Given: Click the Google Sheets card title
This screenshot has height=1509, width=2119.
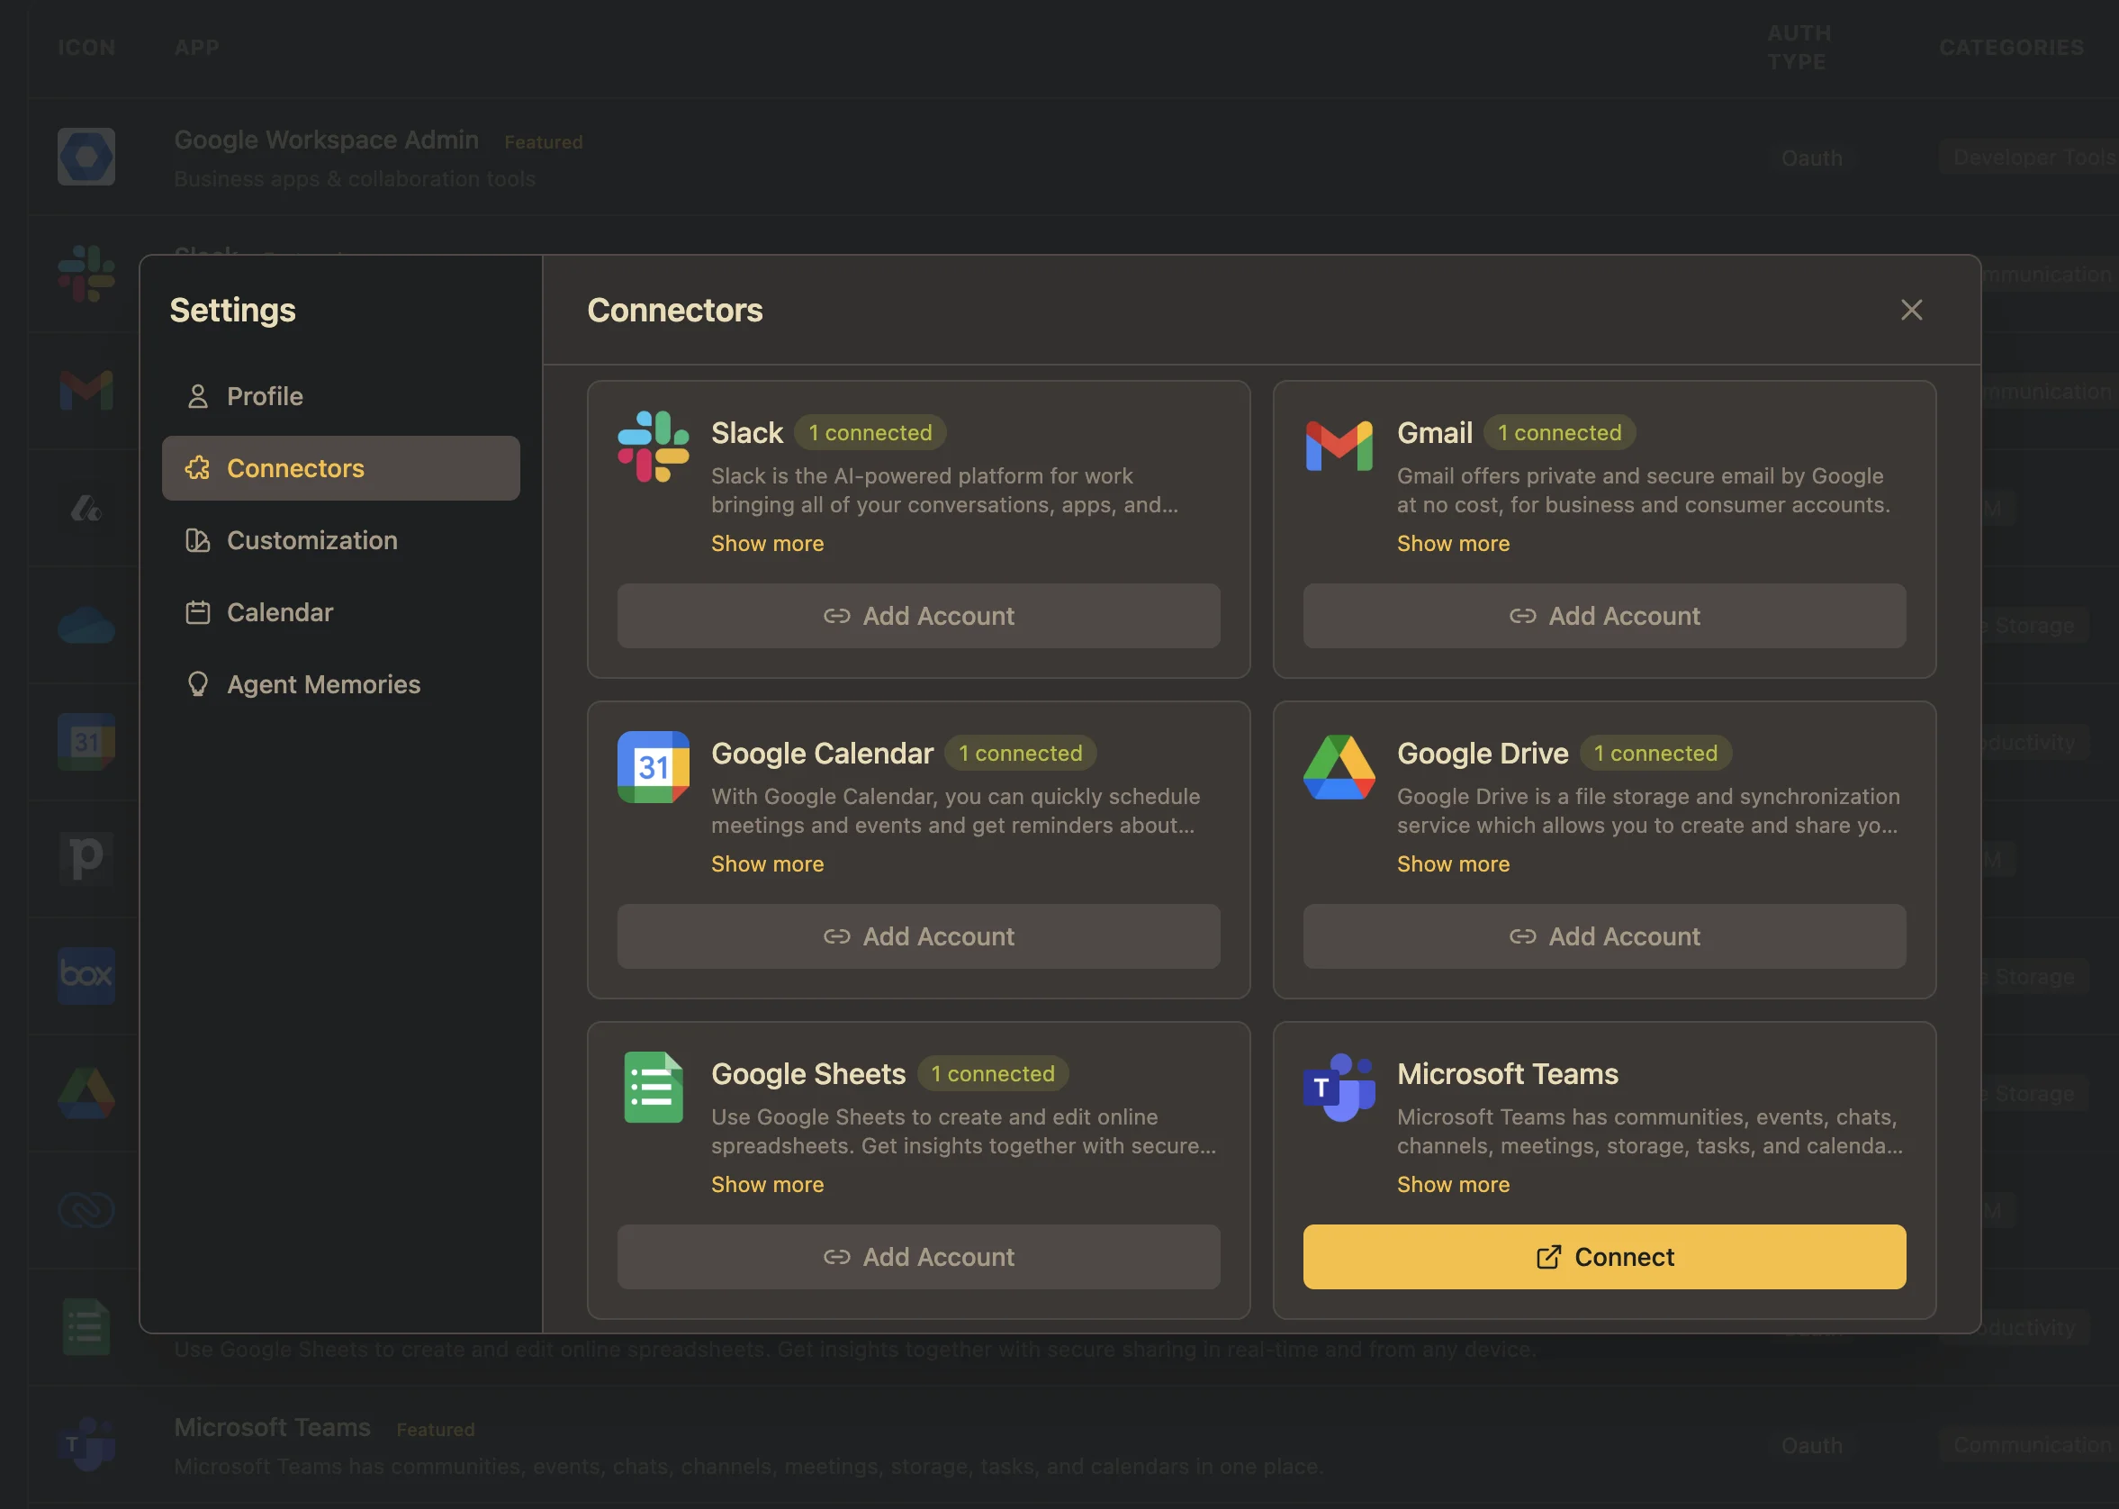Looking at the screenshot, I should click(808, 1074).
